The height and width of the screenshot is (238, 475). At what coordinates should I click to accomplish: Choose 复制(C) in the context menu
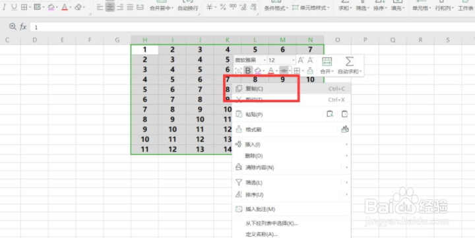pyautogui.click(x=291, y=88)
